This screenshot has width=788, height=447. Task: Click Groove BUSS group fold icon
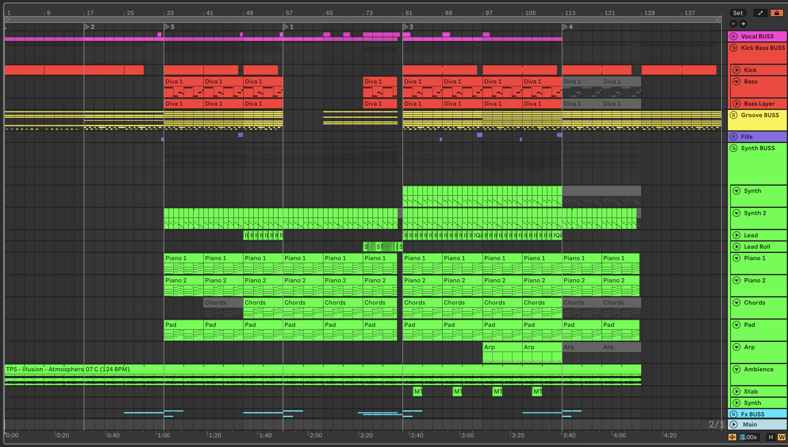pos(734,115)
